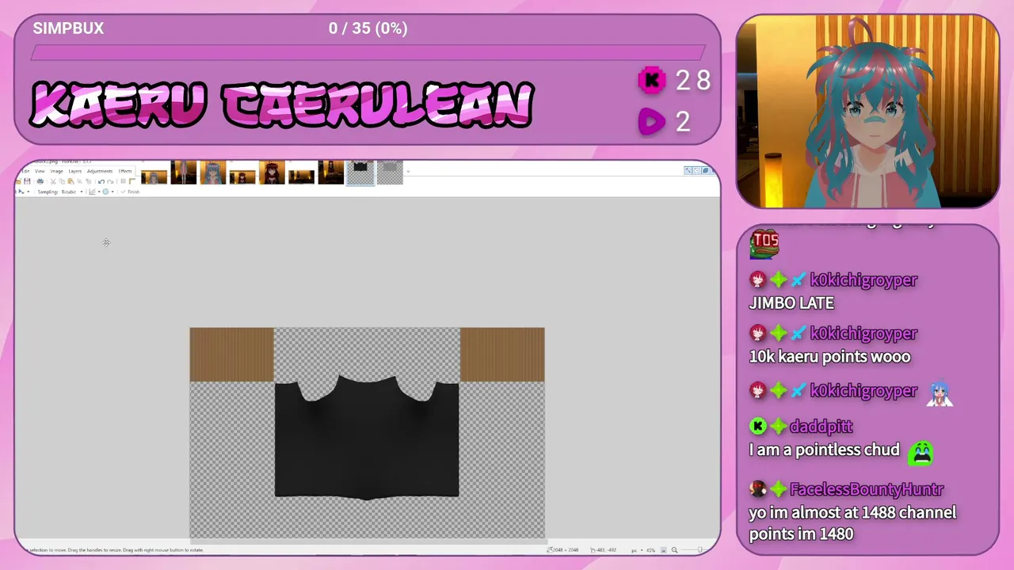The height and width of the screenshot is (570, 1014).
Task: Click the zoom-to-window icon beside 45%
Action: coord(664,549)
